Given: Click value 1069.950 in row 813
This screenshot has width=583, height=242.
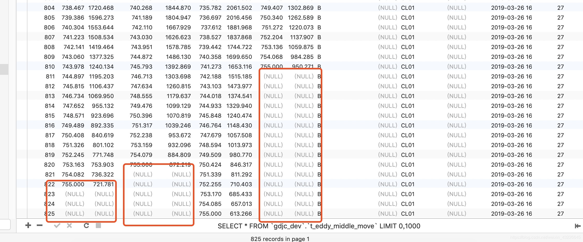Looking at the screenshot, I should [101, 96].
